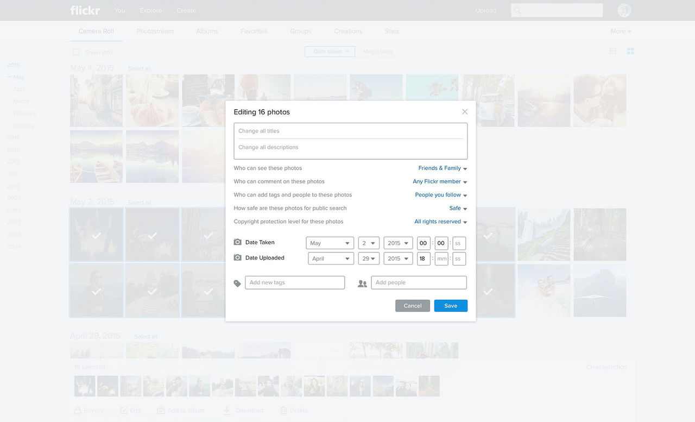Click the Date Uploaded hour field

coord(424,259)
